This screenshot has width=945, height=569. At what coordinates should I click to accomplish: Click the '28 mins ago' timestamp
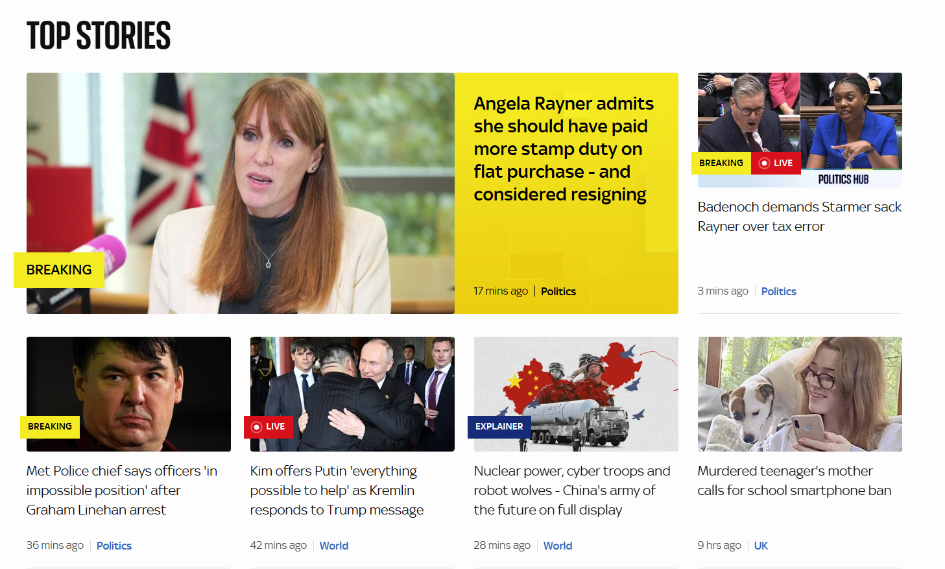tap(502, 546)
